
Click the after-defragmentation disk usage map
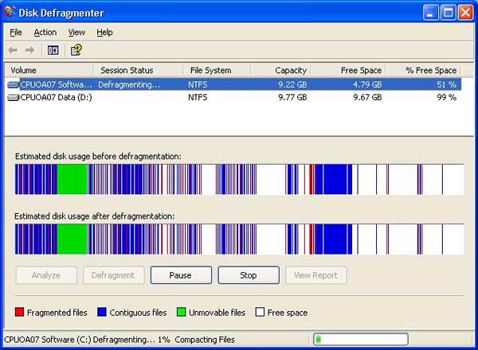coord(239,239)
